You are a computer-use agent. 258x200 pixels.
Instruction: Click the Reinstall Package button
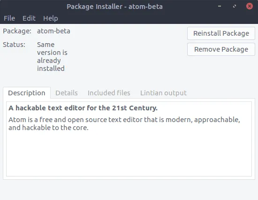pos(221,33)
